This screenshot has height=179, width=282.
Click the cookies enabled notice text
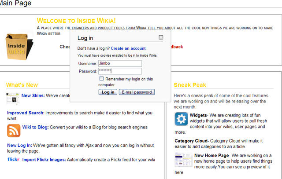[118, 55]
